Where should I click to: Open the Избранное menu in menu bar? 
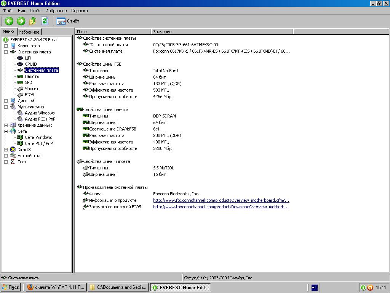pyautogui.click(x=56, y=11)
